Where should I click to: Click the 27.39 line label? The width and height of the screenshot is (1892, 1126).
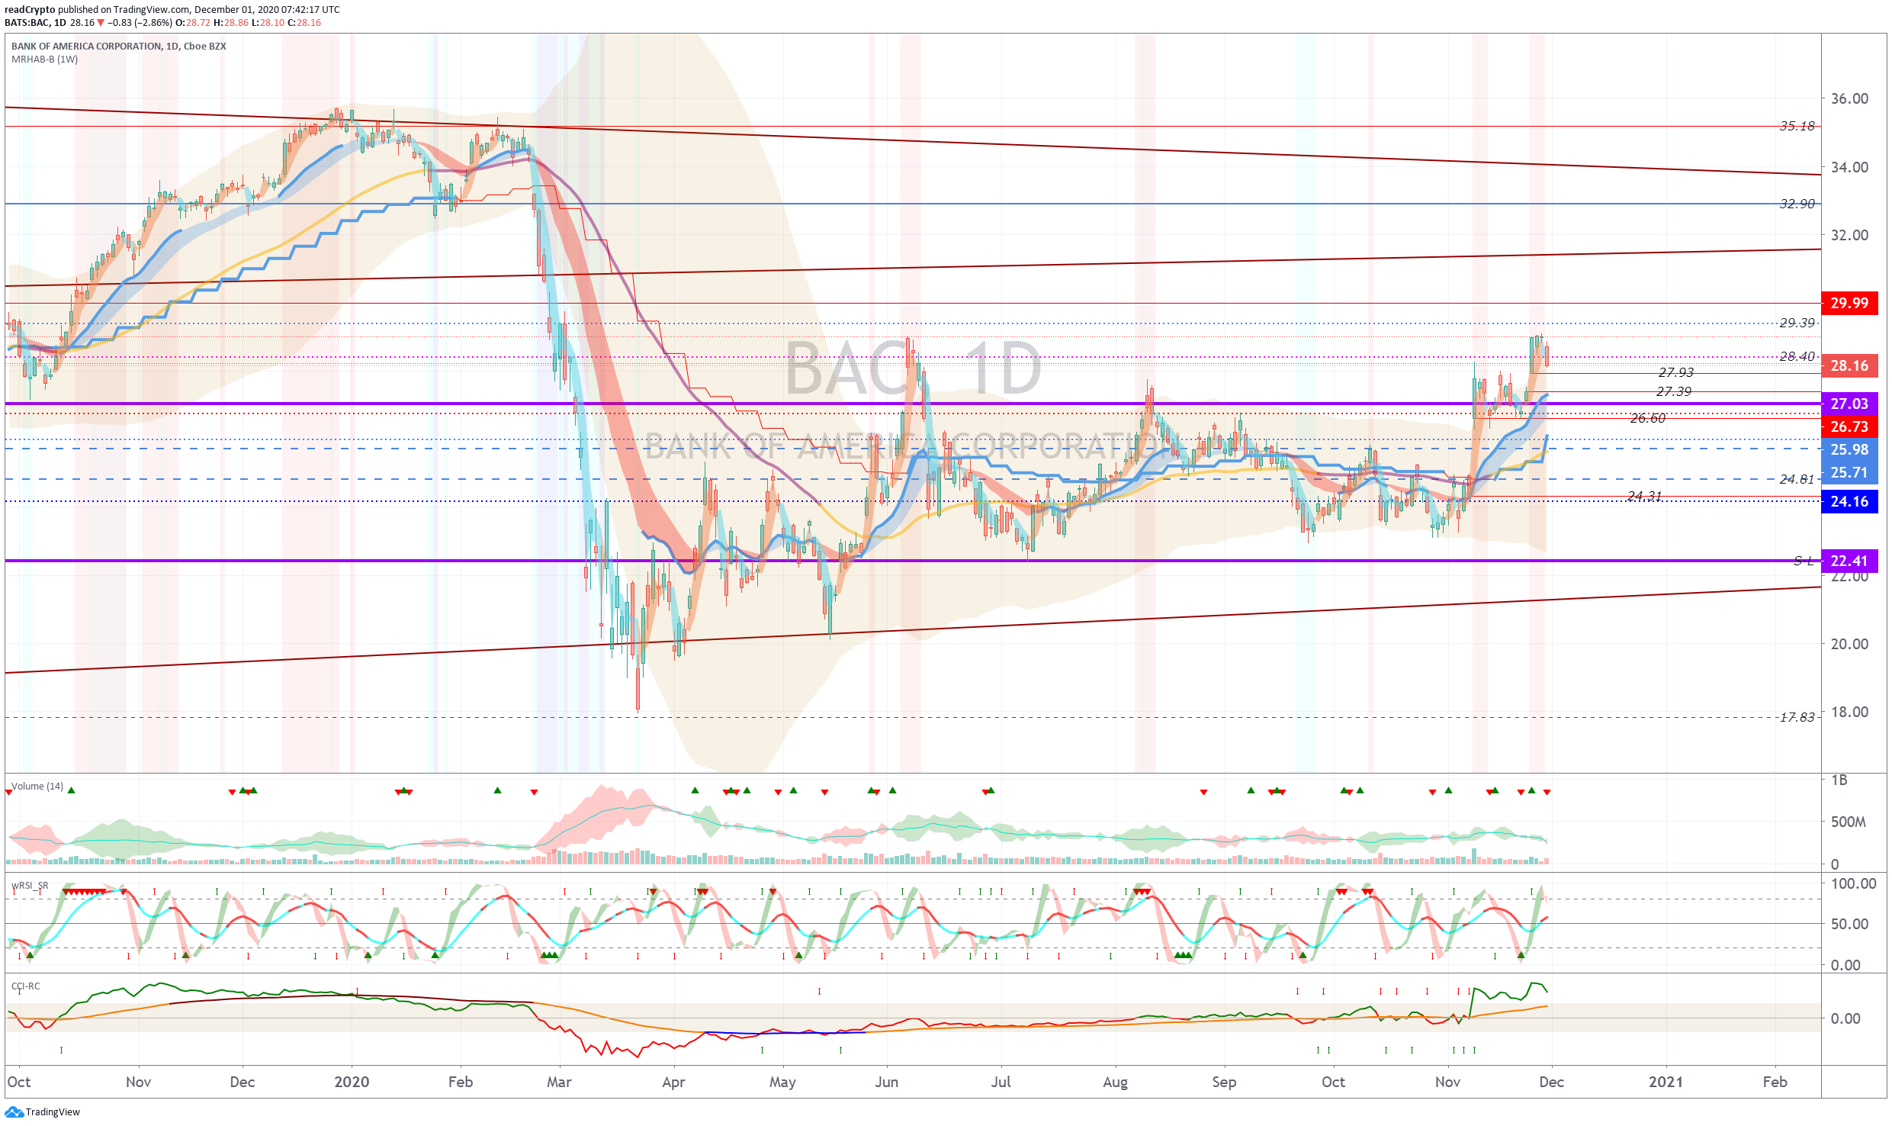pos(1674,391)
